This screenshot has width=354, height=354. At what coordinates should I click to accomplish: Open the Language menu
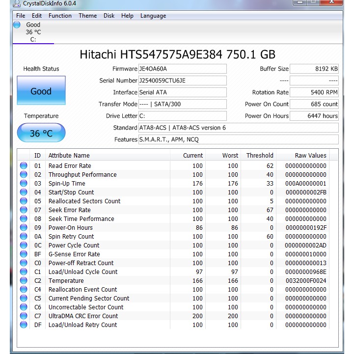pyautogui.click(x=153, y=16)
